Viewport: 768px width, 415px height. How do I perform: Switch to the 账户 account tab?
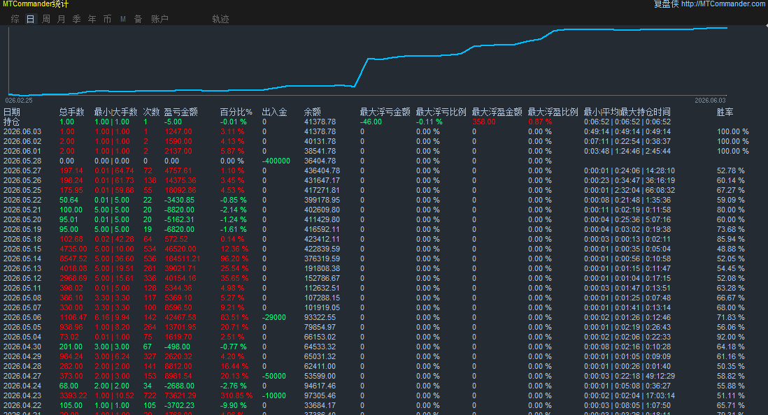coord(159,19)
